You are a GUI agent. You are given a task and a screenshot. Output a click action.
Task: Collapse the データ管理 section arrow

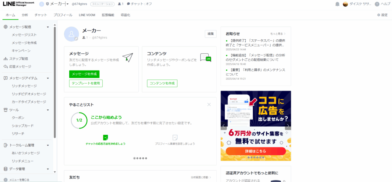[x=48, y=169]
